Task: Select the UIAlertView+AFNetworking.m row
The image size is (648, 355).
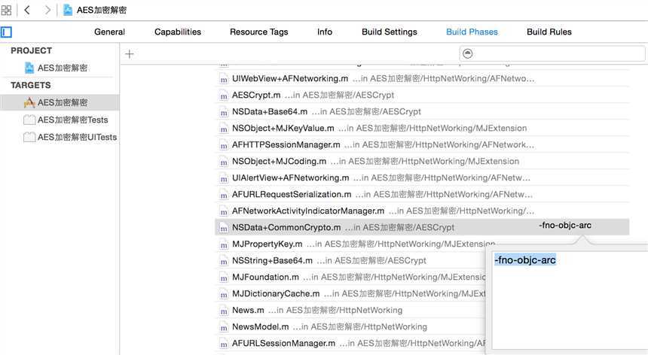Action: (422, 177)
